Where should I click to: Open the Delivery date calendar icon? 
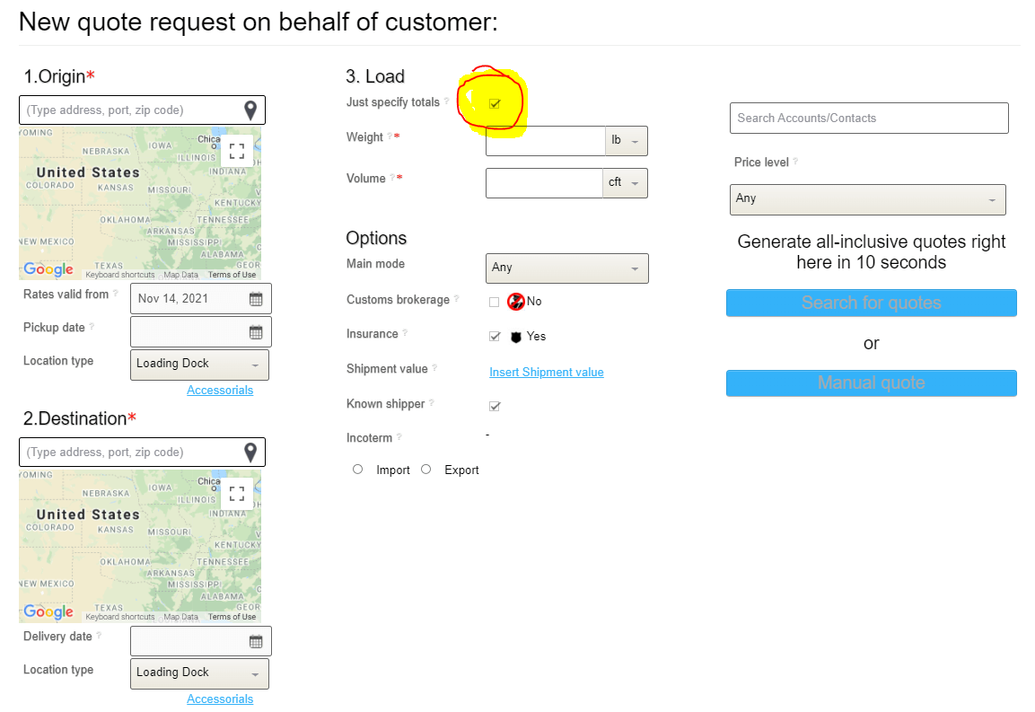click(256, 641)
